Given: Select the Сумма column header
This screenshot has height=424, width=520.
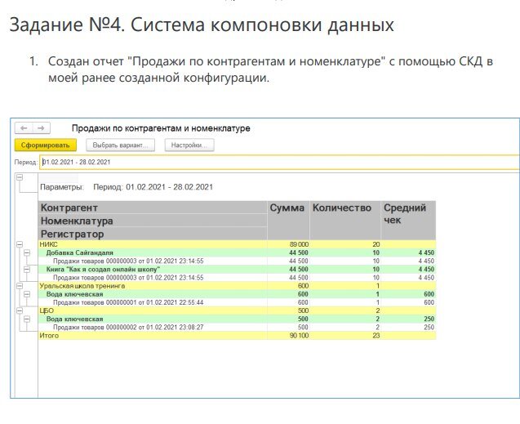Looking at the screenshot, I should [x=288, y=221].
